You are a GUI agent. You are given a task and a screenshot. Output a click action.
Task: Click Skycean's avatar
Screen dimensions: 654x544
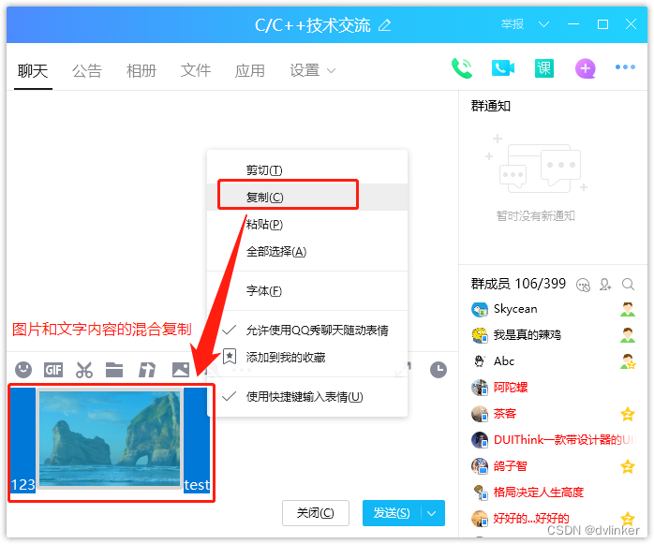[480, 309]
